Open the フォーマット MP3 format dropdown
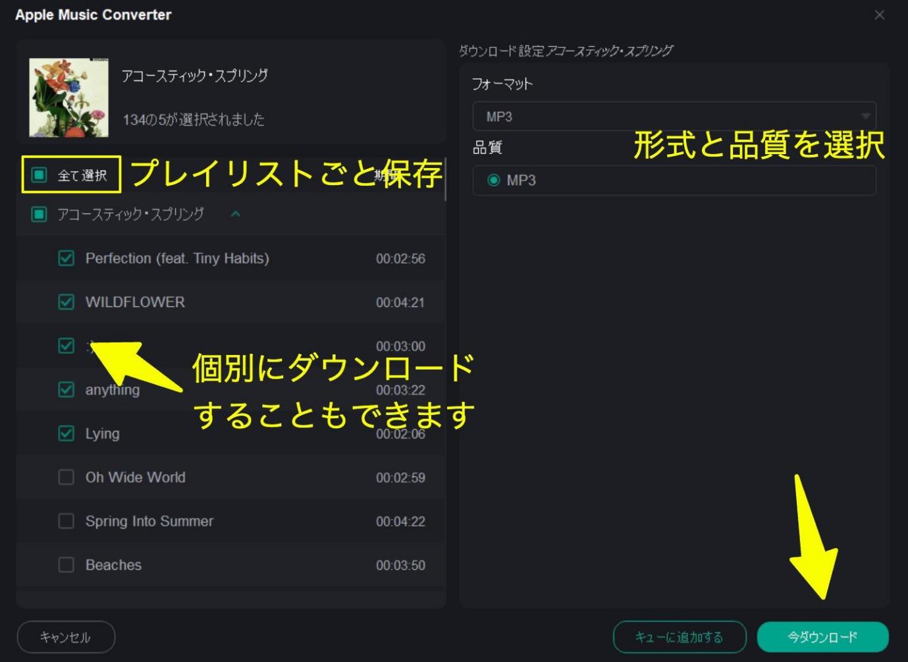 674,117
